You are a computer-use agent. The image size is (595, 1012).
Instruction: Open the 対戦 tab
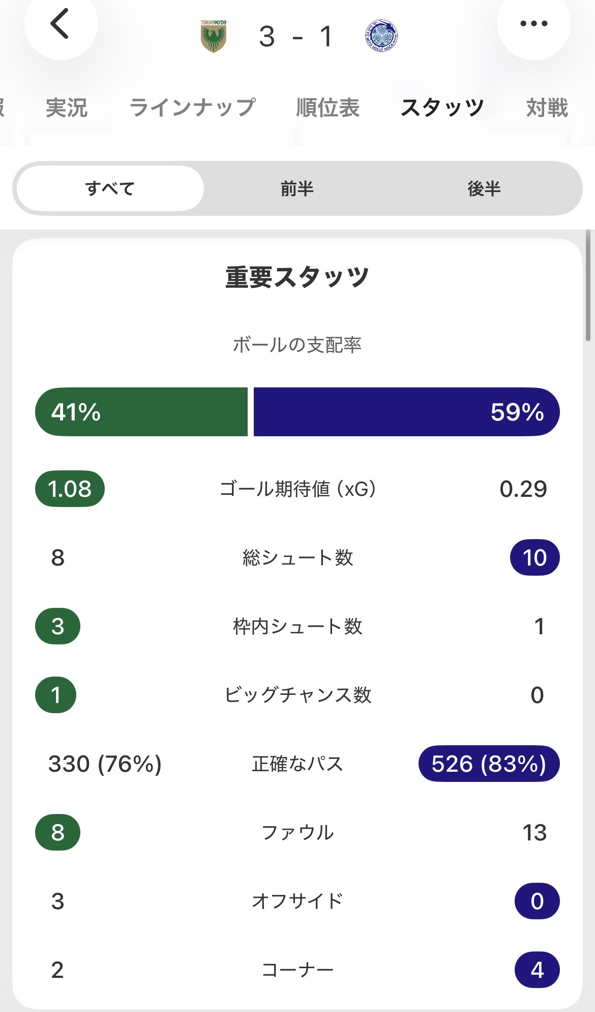point(547,108)
